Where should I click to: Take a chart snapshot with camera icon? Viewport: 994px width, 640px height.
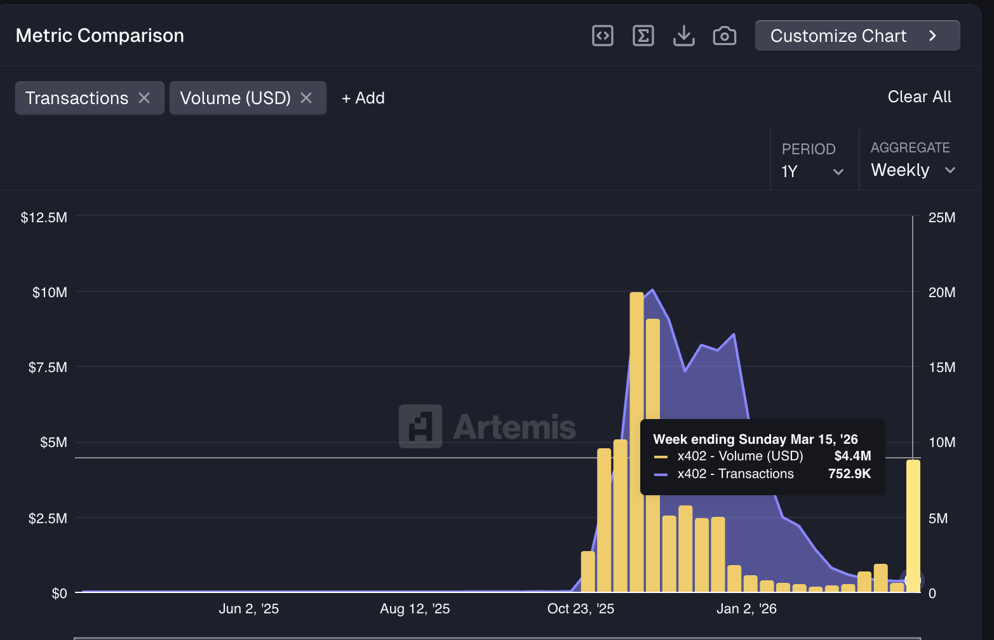click(x=724, y=36)
